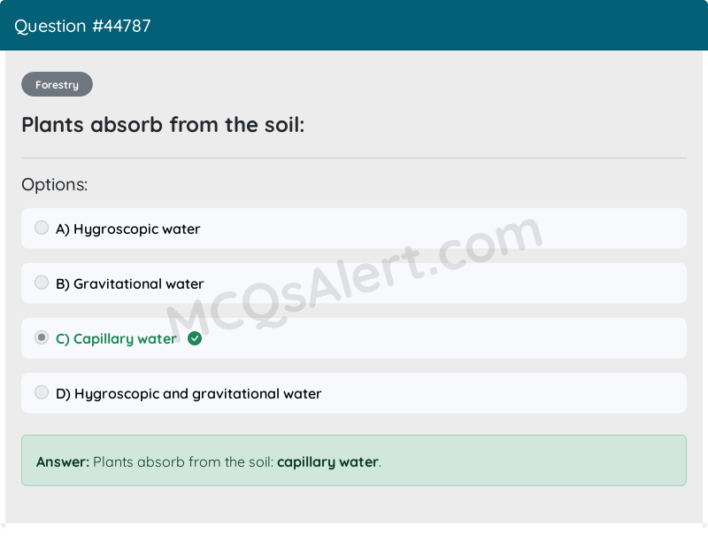The width and height of the screenshot is (708, 550).
Task: Click the bold capillary water text in answer
Action: tap(327, 461)
